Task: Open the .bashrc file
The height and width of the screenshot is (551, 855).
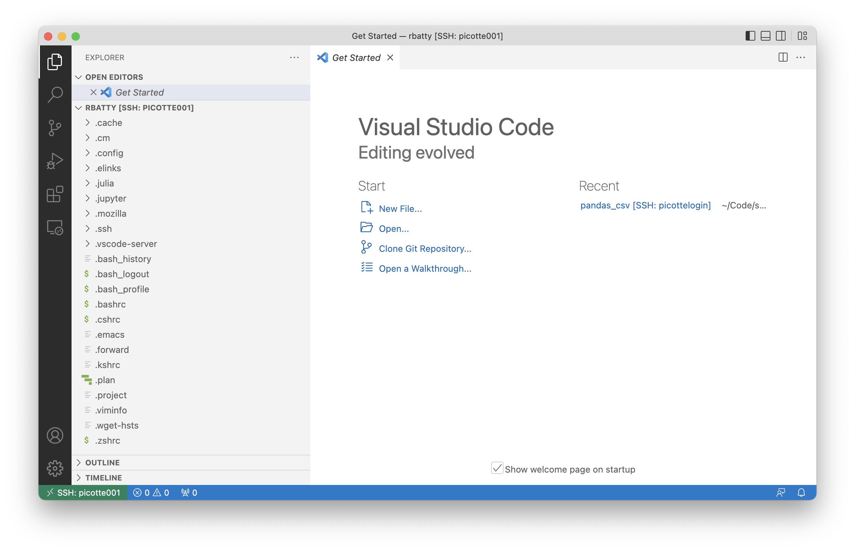Action: click(x=191, y=304)
